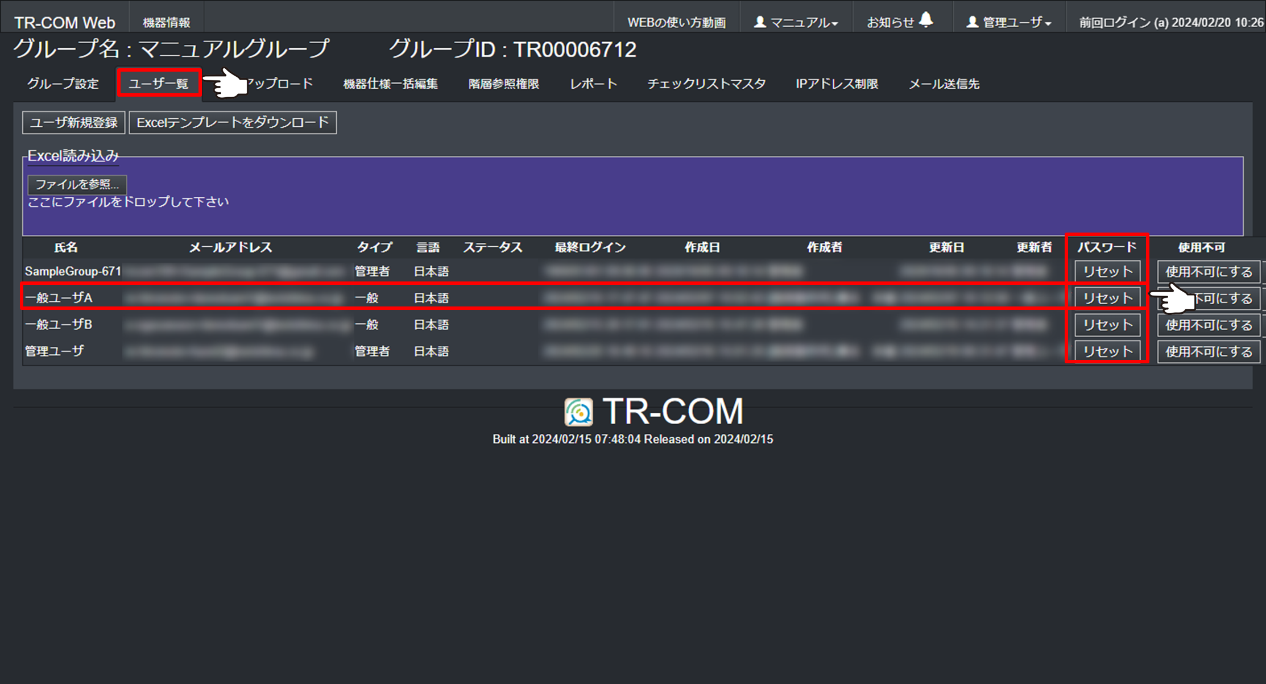Click the パスワード column header
The image size is (1266, 684).
click(1107, 247)
